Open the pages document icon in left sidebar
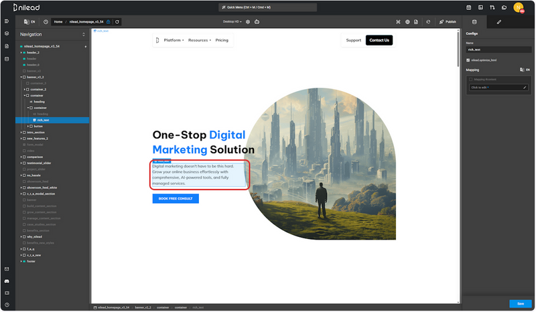Screen dimensions: 536x312 point(7,46)
